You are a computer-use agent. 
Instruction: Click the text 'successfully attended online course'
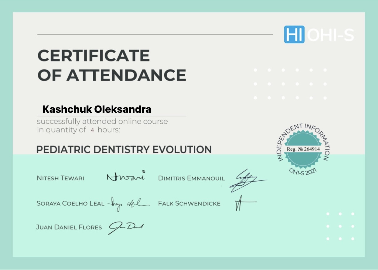click(102, 121)
